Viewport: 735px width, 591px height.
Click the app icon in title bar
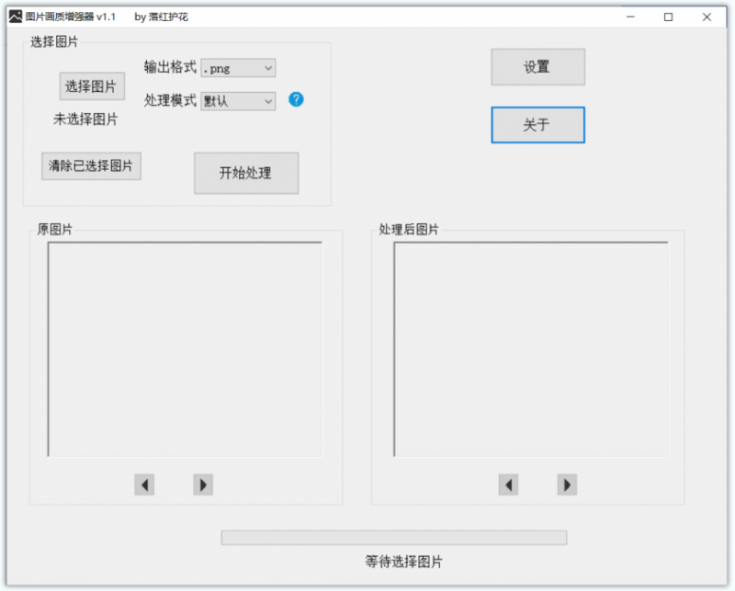click(16, 17)
